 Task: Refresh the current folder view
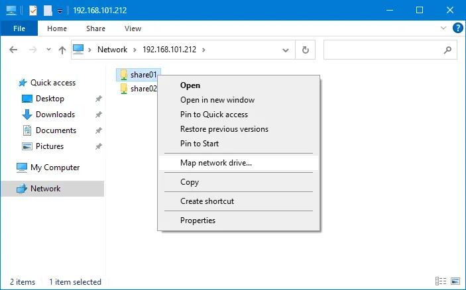(305, 50)
